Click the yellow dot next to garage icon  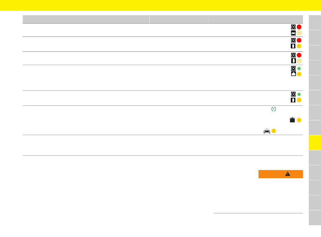click(299, 120)
